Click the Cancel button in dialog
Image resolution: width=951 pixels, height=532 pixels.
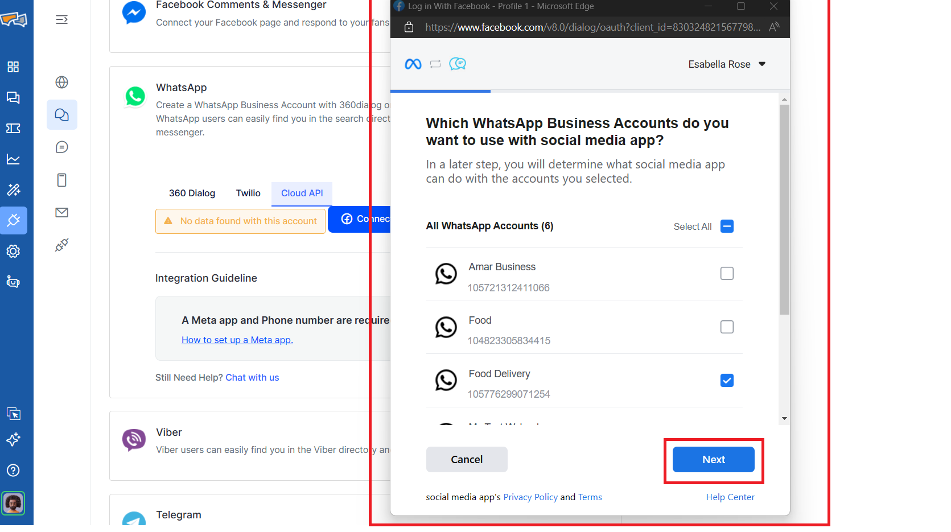467,460
